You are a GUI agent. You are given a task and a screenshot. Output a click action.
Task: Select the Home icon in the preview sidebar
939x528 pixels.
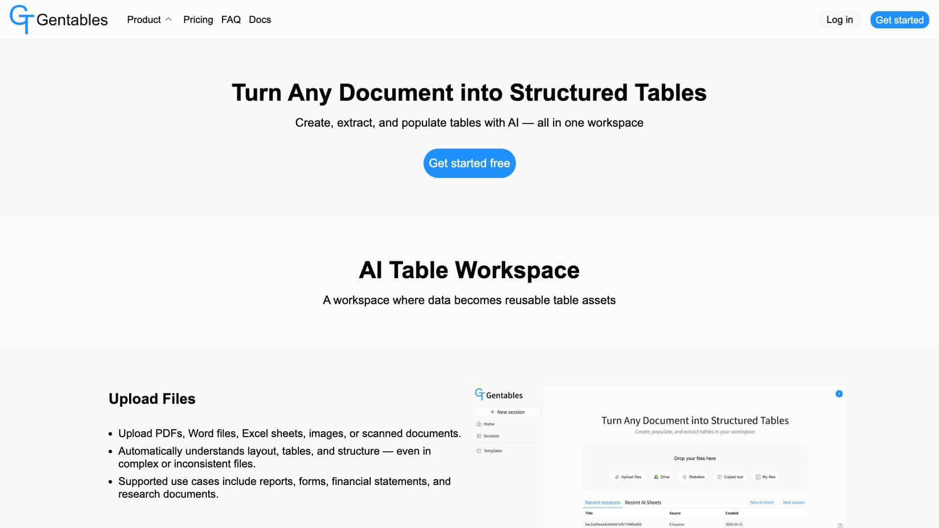[x=479, y=424]
